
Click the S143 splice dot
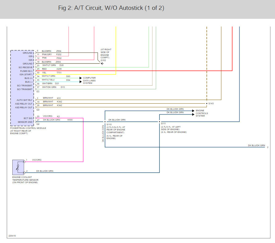(x=206, y=104)
